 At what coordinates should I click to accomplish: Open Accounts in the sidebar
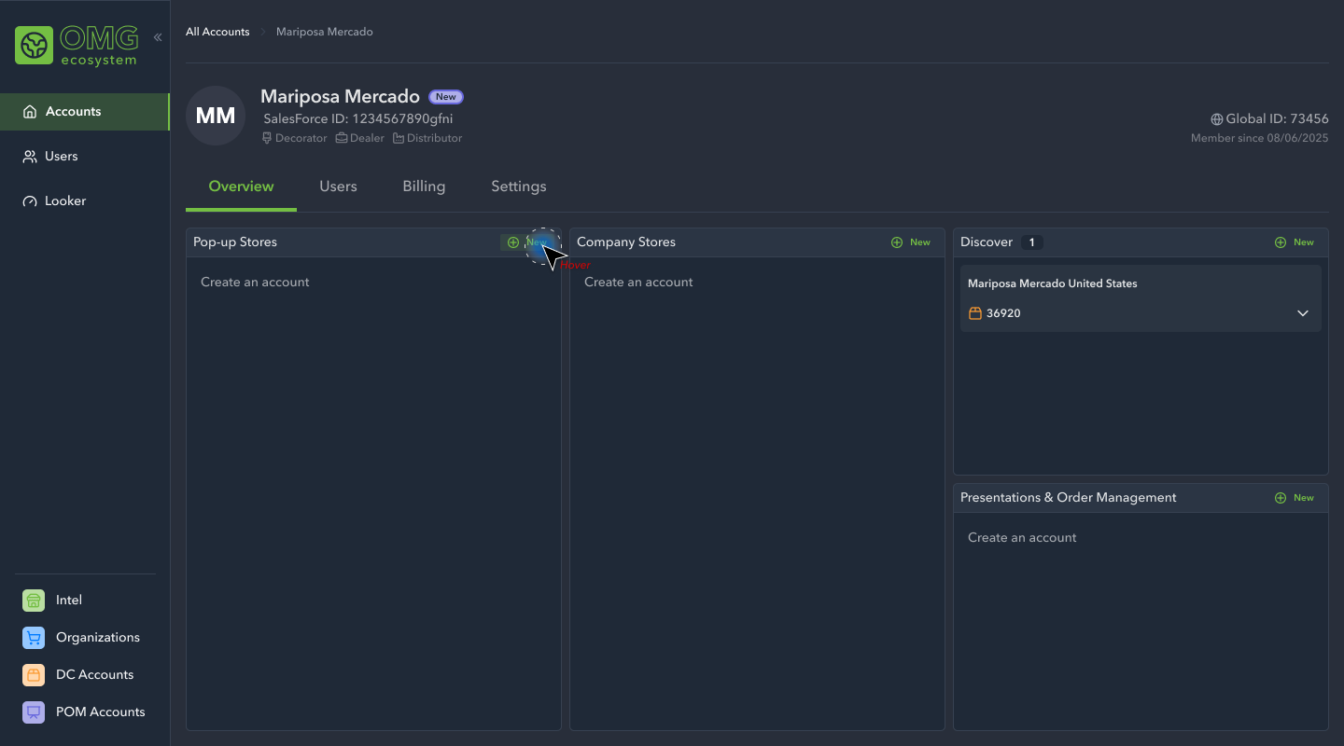[x=84, y=112]
